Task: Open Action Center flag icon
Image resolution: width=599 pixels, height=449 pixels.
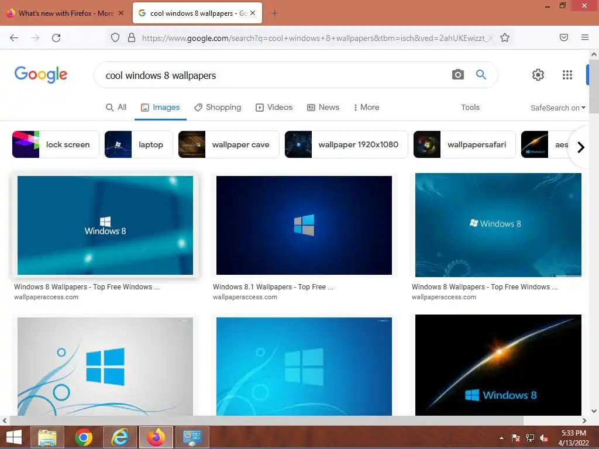Action: (515, 438)
